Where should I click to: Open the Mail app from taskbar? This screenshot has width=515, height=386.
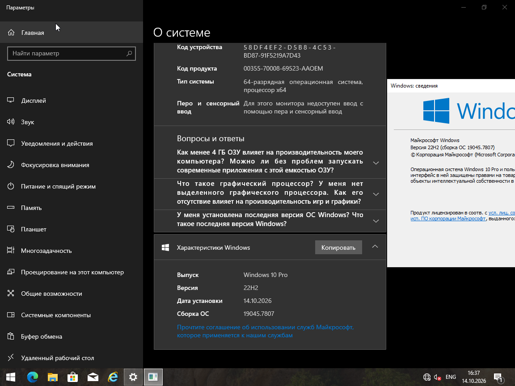[93, 377]
